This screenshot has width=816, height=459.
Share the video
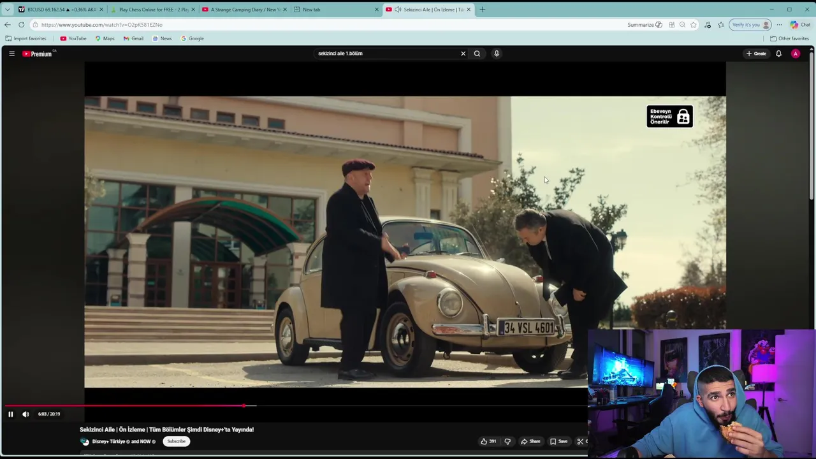click(530, 441)
